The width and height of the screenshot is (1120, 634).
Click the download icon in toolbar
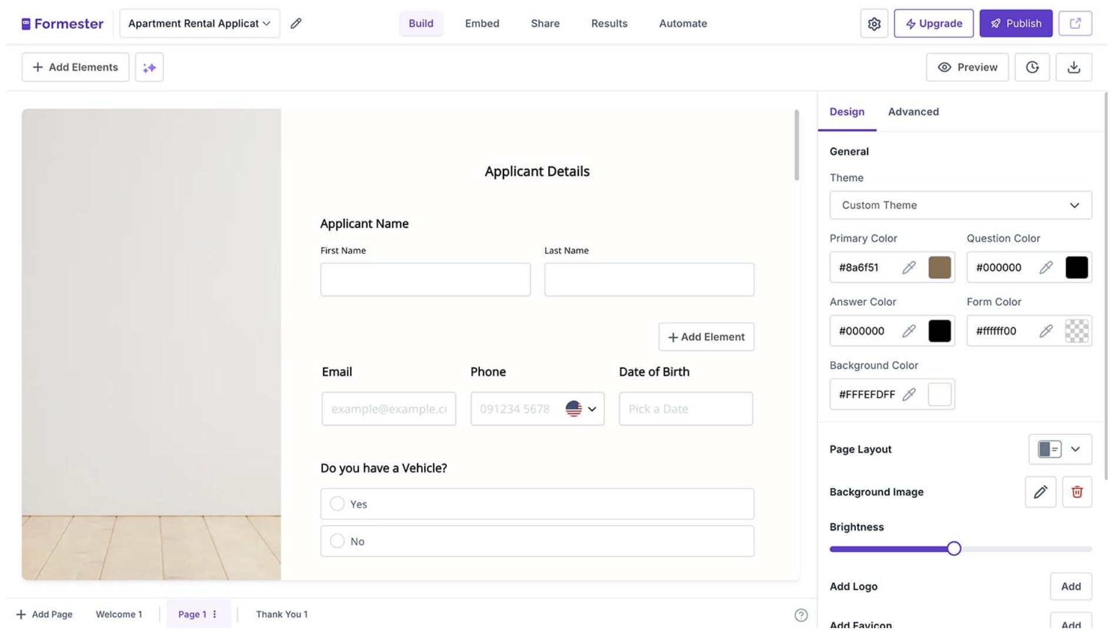pyautogui.click(x=1074, y=68)
